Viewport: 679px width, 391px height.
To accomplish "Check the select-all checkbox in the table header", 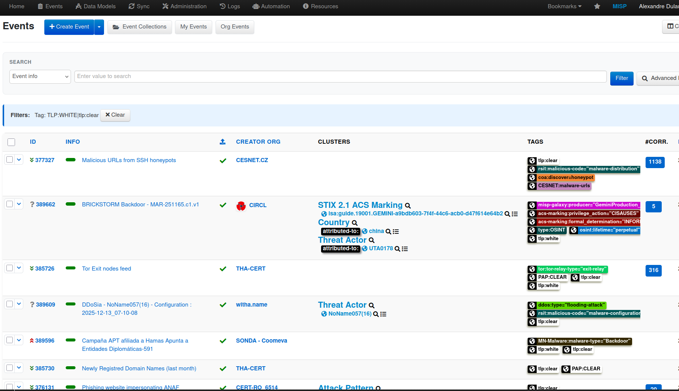I will click(11, 142).
